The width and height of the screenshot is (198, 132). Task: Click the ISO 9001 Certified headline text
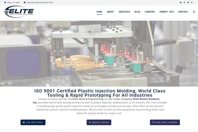coord(100,93)
